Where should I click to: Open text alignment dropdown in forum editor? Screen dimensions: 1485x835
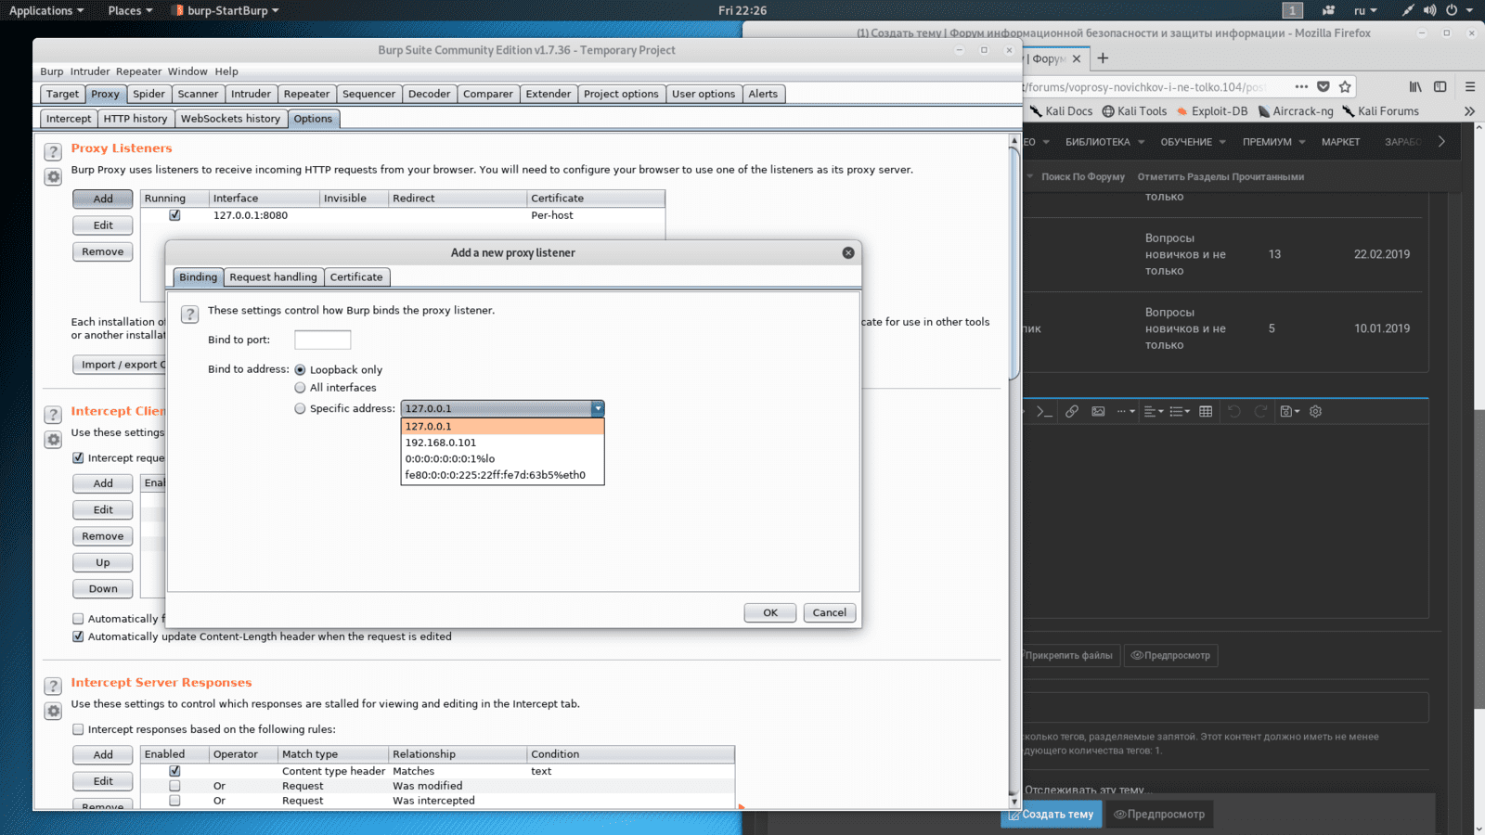1154,411
